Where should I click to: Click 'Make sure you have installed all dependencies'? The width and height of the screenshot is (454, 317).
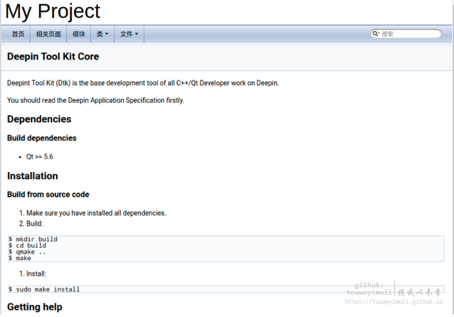tap(96, 213)
